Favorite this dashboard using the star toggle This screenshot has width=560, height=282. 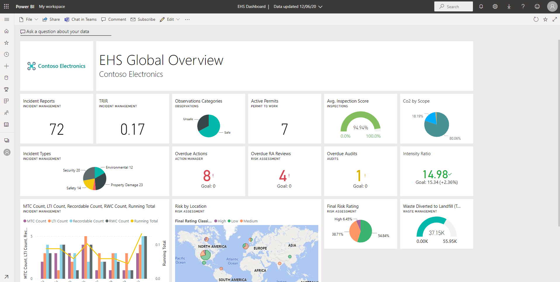(x=545, y=20)
